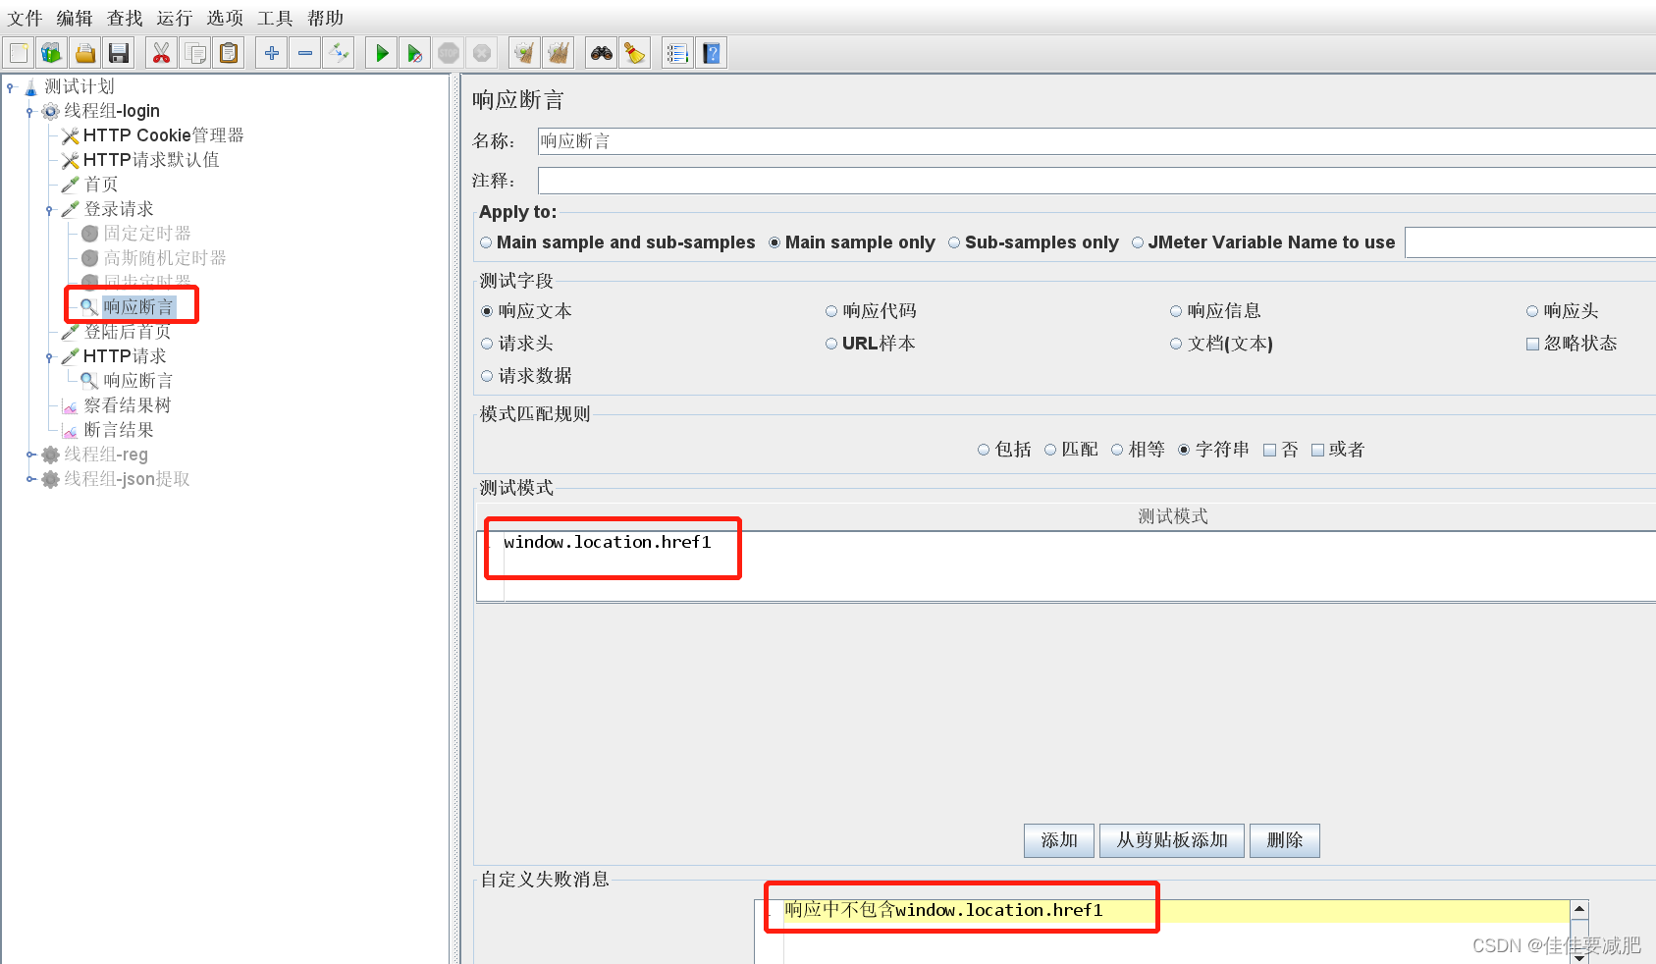This screenshot has height=964, width=1656.
Task: Click the Paste clipboard icon
Action: pyautogui.click(x=229, y=53)
